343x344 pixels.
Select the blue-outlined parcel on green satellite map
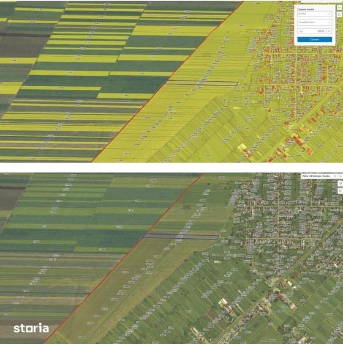181,236
